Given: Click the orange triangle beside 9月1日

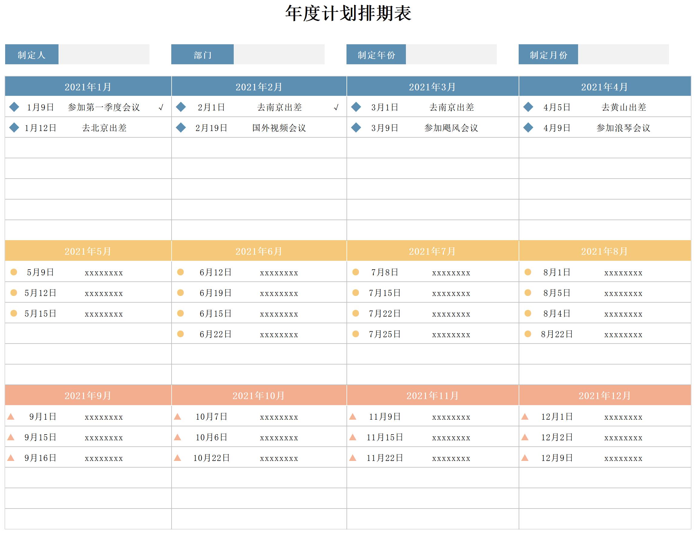Looking at the screenshot, I should coord(11,416).
